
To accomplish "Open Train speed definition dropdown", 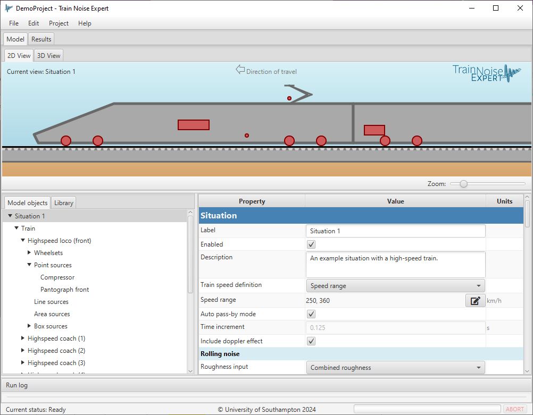I will (x=395, y=285).
